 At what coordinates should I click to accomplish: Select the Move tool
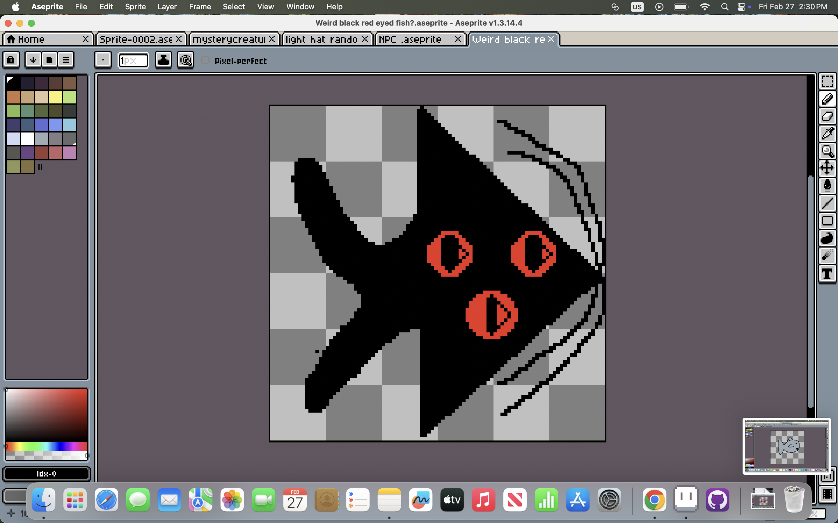click(x=827, y=169)
